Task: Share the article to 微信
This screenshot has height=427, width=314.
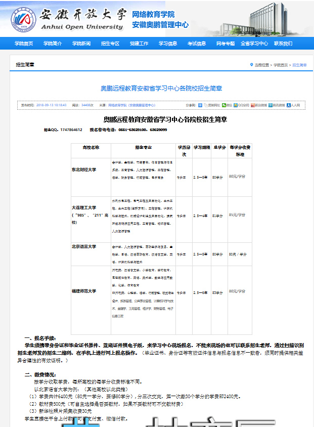Action: [227, 105]
